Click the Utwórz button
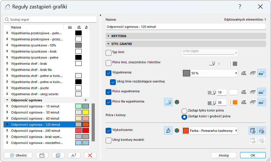 click(x=18, y=155)
